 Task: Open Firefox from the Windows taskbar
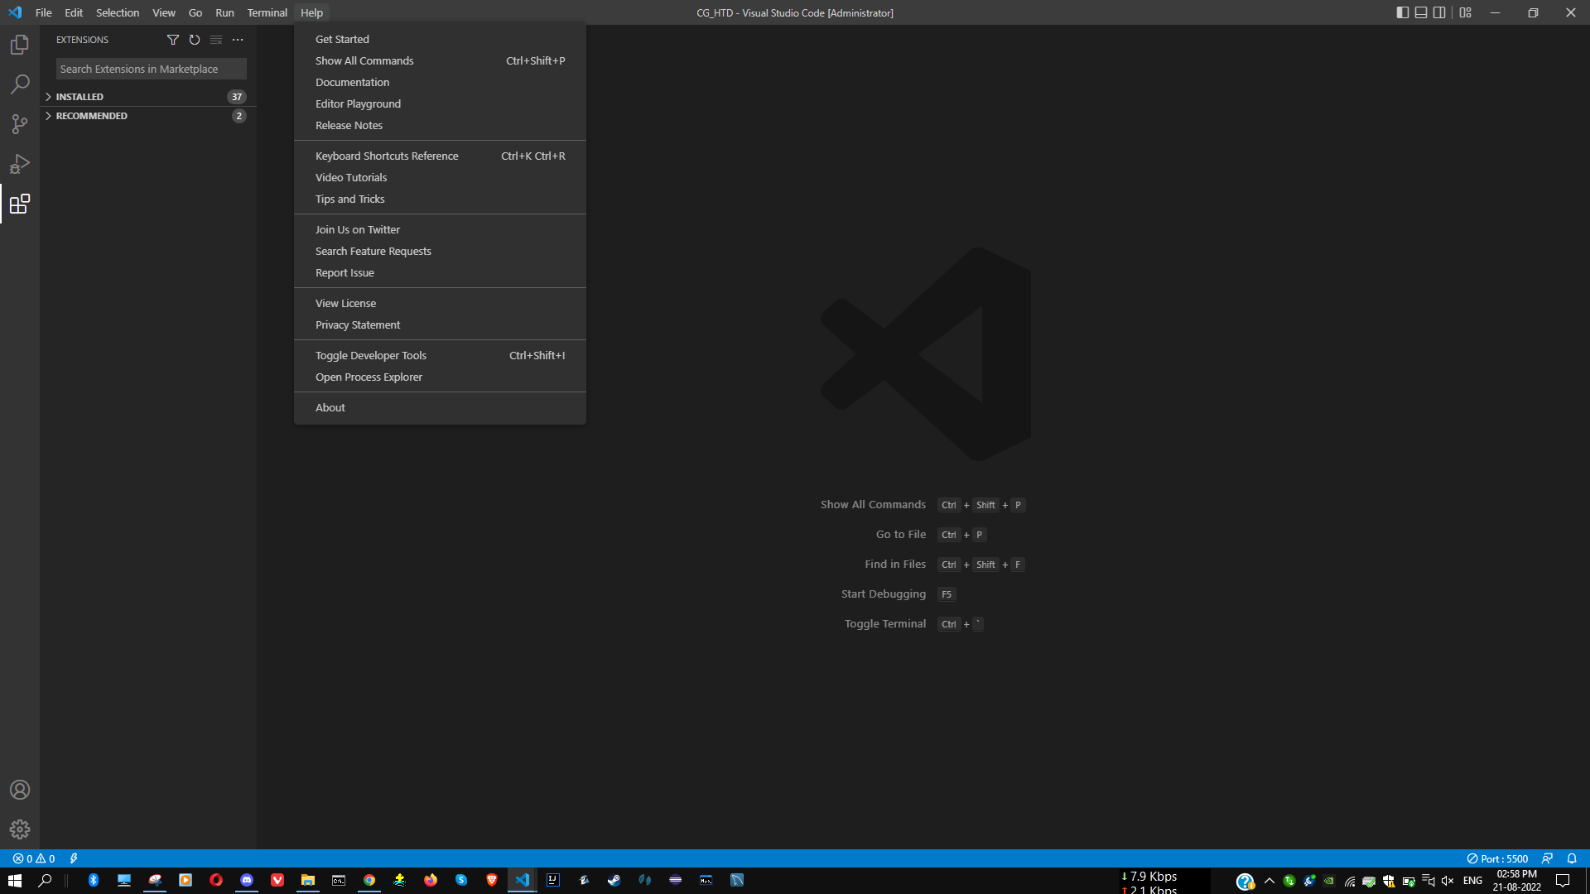(x=431, y=880)
